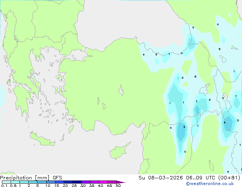Select the 'Precipitation [mm] GFS' title text

pyautogui.click(x=31, y=178)
